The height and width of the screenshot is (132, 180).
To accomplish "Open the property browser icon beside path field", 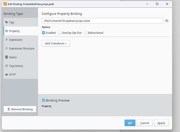I will [x=167, y=21].
